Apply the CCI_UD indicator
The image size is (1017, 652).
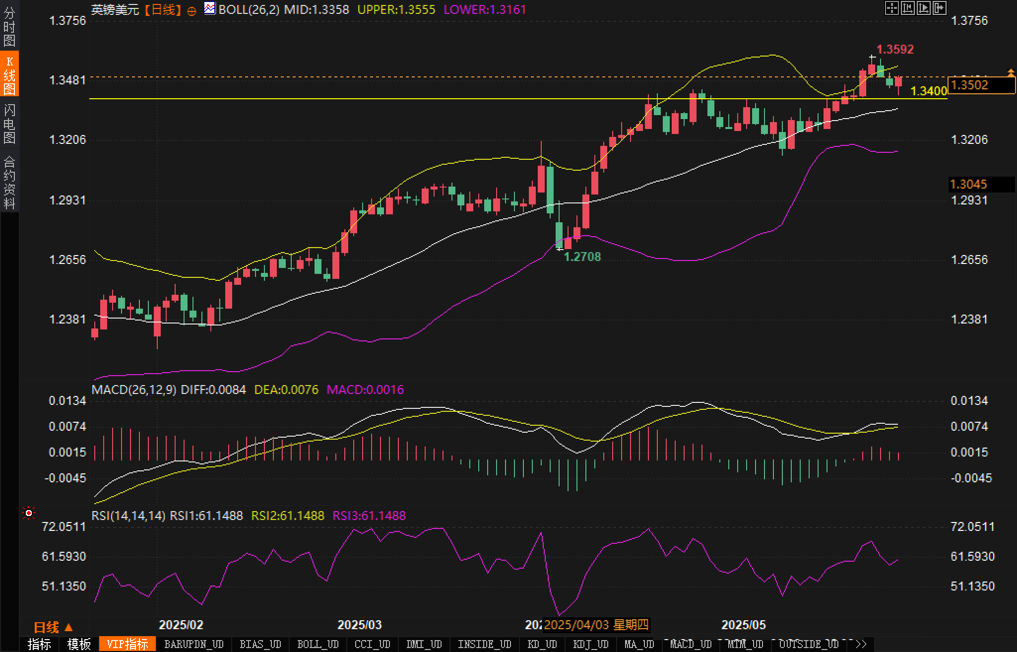coord(373,644)
